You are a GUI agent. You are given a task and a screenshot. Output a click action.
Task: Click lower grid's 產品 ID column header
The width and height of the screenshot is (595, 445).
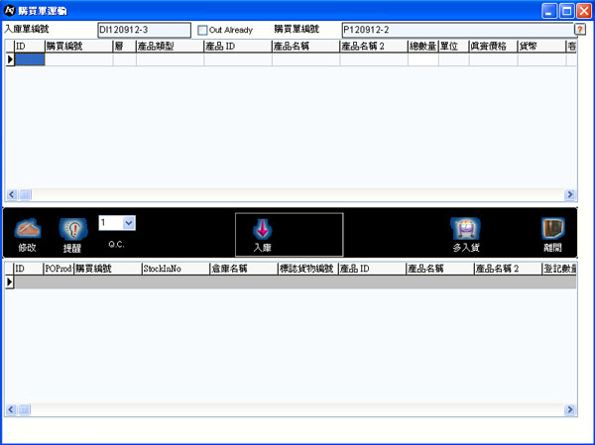click(x=372, y=269)
